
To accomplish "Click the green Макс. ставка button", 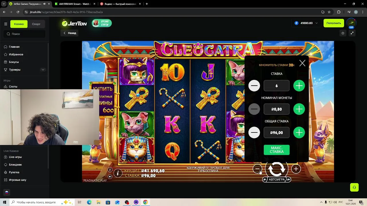I will click(x=277, y=150).
